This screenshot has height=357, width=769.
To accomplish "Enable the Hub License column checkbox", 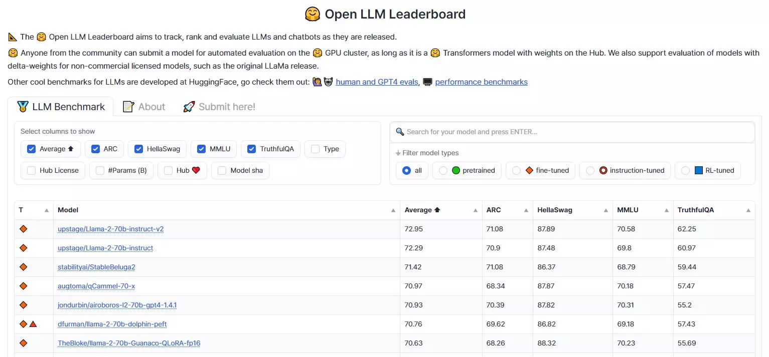I will 31,170.
